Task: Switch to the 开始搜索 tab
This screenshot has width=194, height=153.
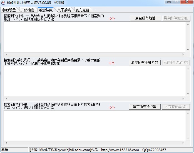Action: (x=27, y=10)
